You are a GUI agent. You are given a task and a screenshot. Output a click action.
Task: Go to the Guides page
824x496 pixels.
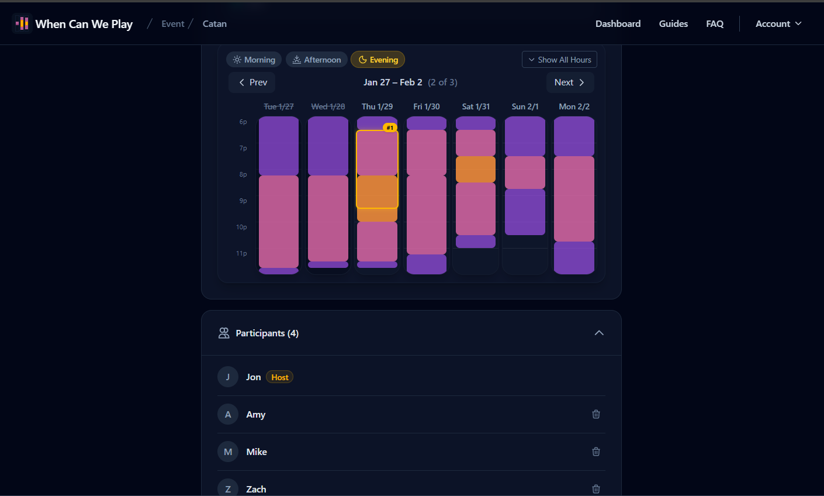tap(673, 24)
